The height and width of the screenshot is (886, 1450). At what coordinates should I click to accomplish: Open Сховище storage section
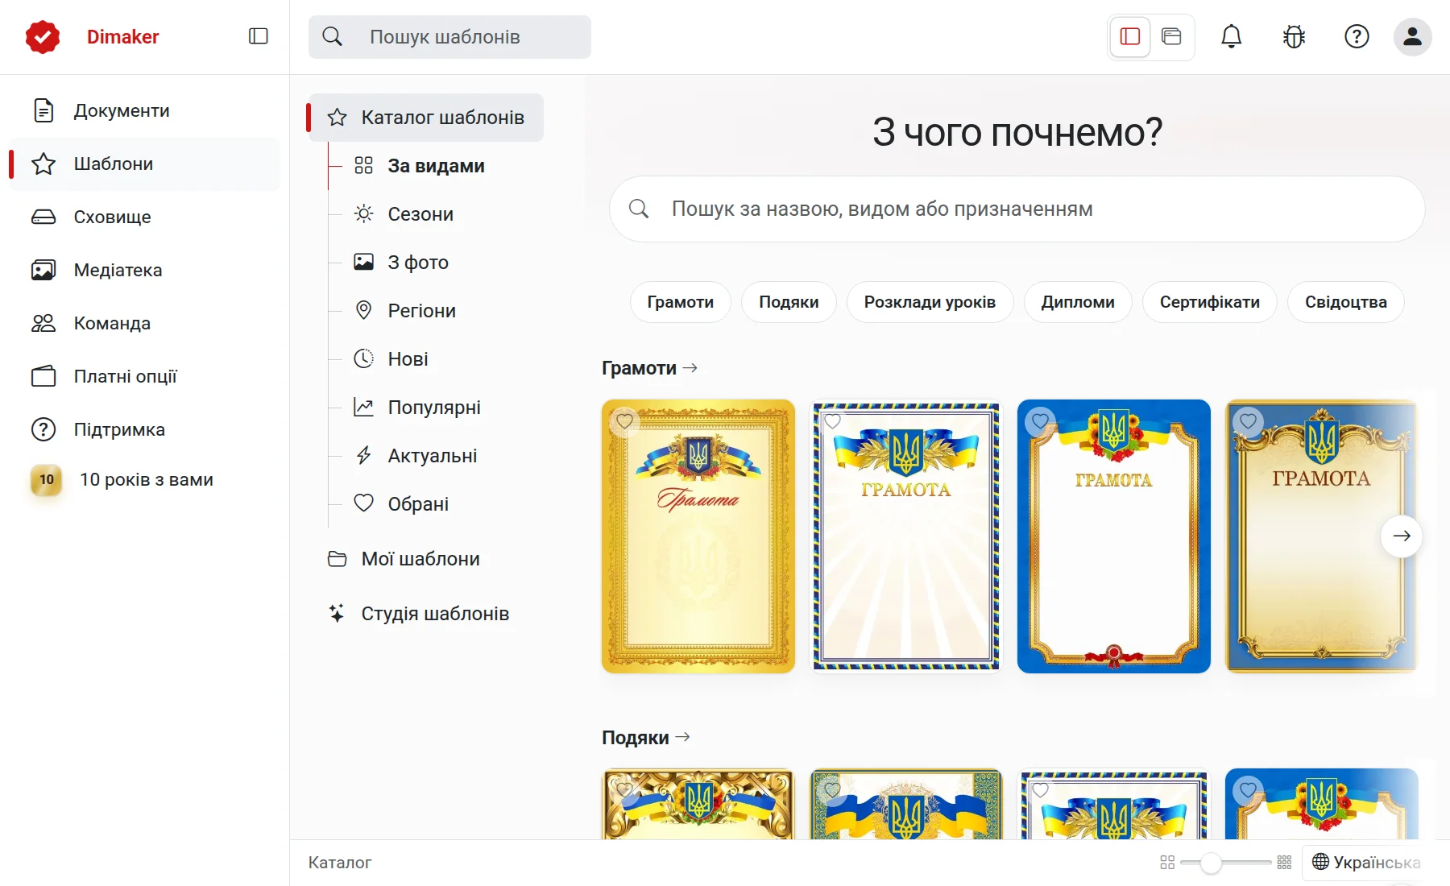point(144,217)
